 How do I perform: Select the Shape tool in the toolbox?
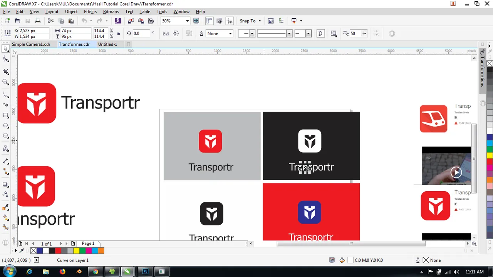5,59
